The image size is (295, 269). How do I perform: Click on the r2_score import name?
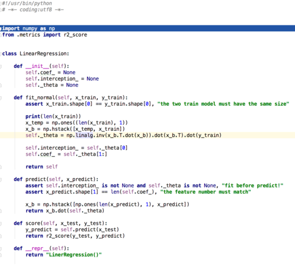[76, 35]
